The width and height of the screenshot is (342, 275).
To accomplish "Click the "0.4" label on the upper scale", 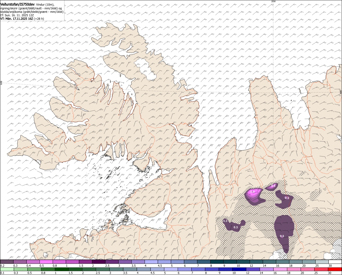I will 28,266.
